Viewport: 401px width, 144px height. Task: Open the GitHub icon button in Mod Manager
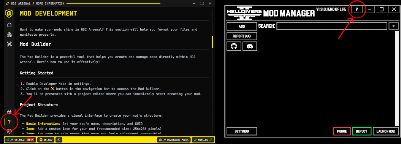point(234,46)
